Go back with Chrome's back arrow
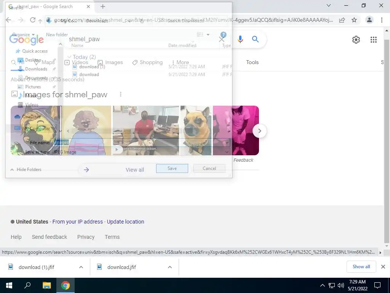The image size is (390, 293). pos(8,20)
